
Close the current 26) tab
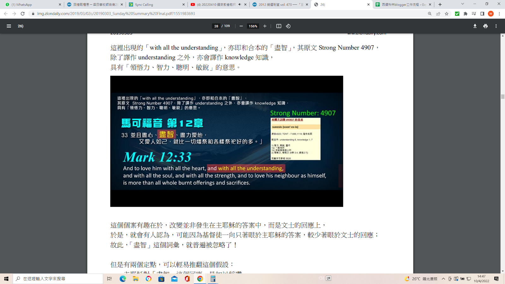368,4
